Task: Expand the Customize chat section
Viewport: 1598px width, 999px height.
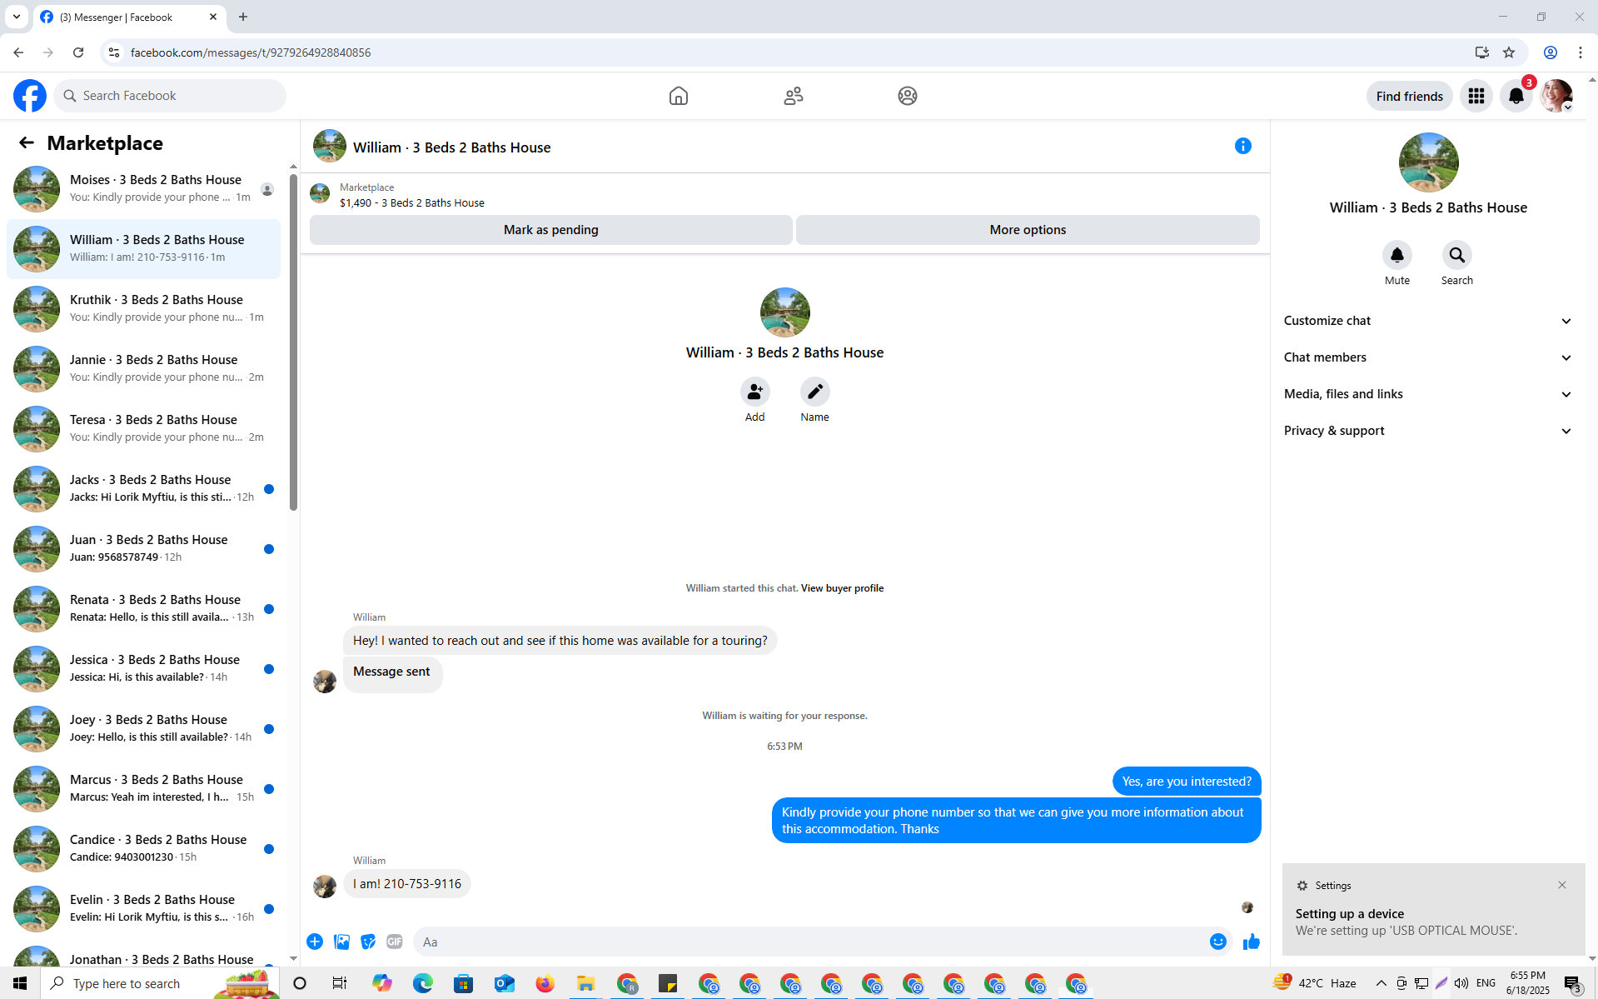Action: click(1428, 321)
